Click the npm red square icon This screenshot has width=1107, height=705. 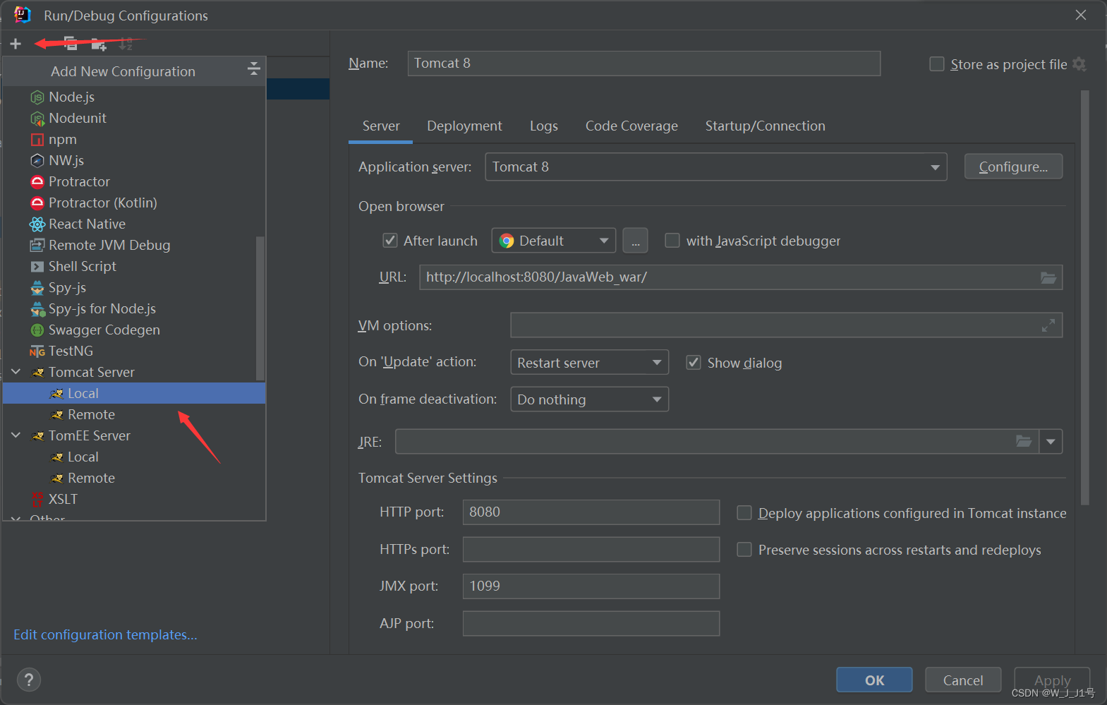coord(37,140)
